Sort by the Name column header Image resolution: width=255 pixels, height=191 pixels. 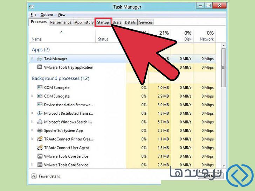(x=62, y=36)
